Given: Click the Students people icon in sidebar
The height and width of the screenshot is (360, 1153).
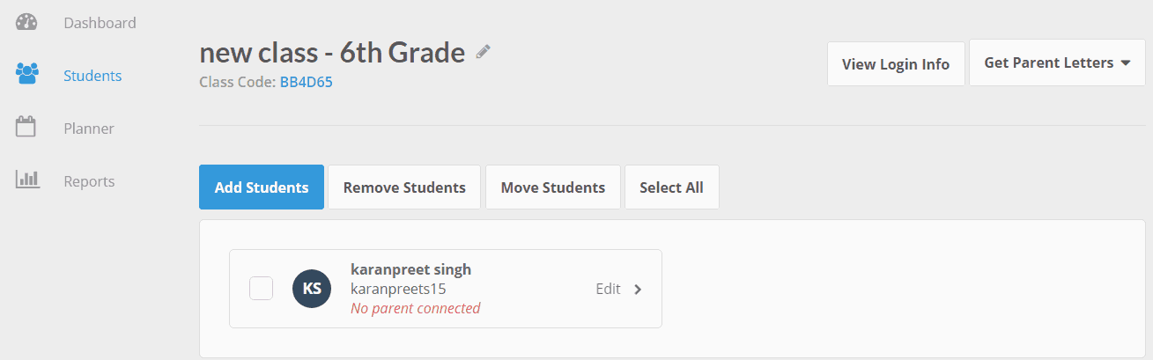Looking at the screenshot, I should [27, 75].
